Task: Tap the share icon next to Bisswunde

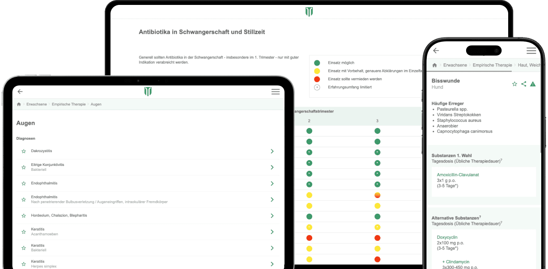Action: [523, 84]
